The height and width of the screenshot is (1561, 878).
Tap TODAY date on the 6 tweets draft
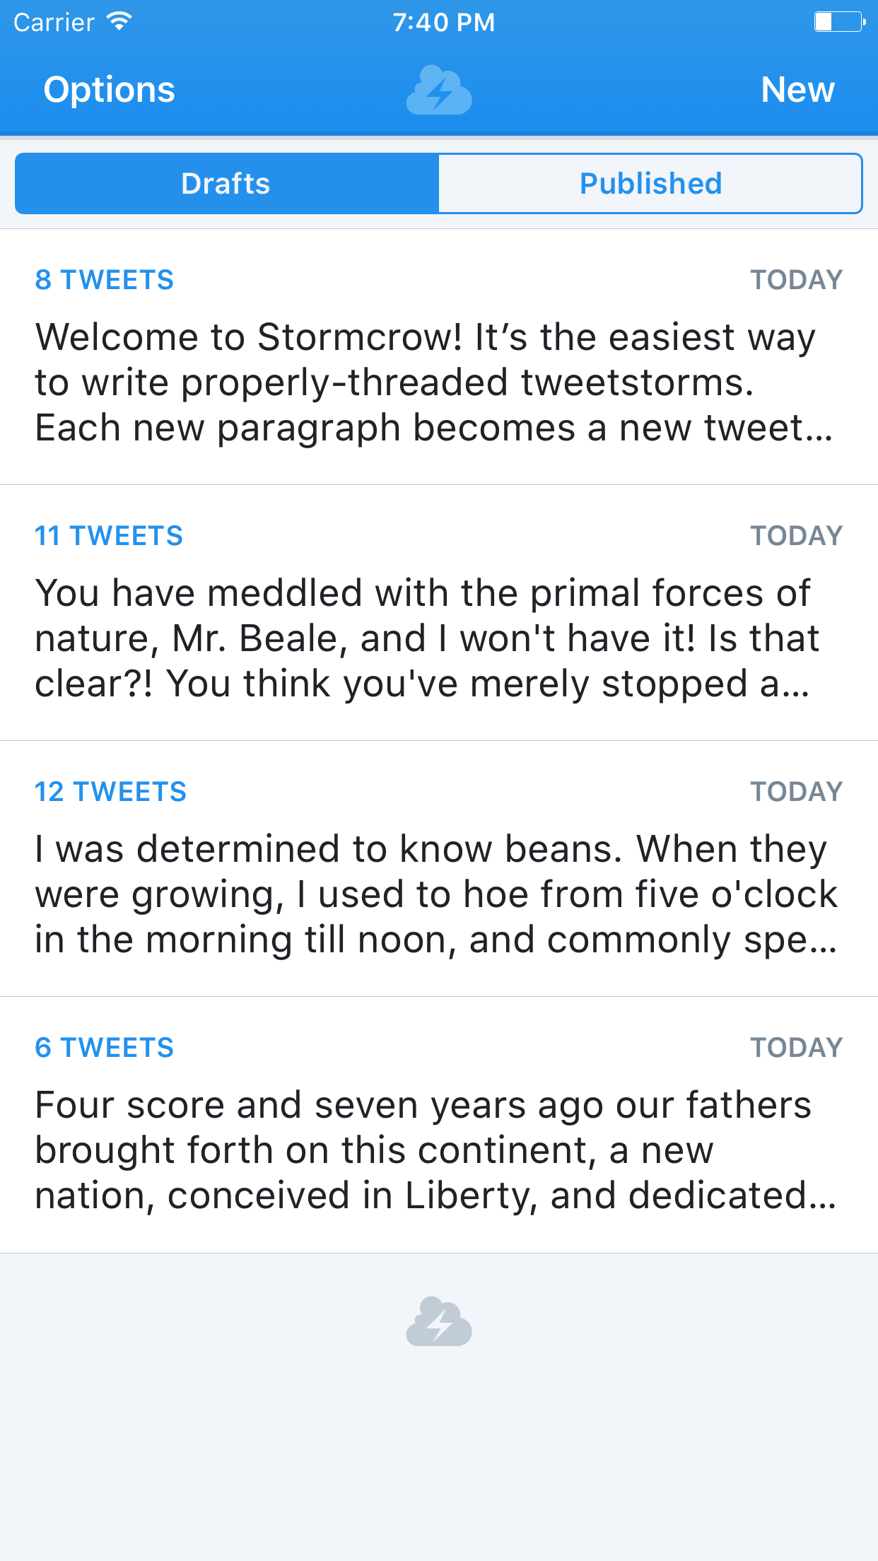[797, 1048]
